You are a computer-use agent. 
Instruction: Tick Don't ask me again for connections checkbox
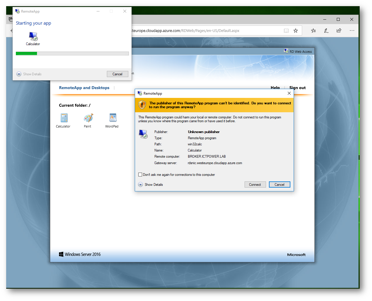click(x=140, y=175)
